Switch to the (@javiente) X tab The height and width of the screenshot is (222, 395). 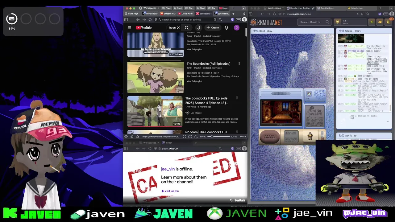tap(222, 14)
